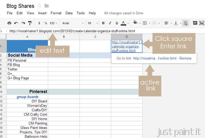Open the File menu

(x=10, y=13)
